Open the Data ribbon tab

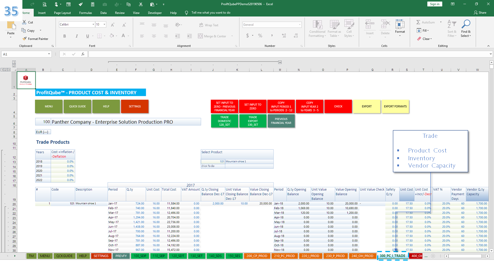coord(103,13)
